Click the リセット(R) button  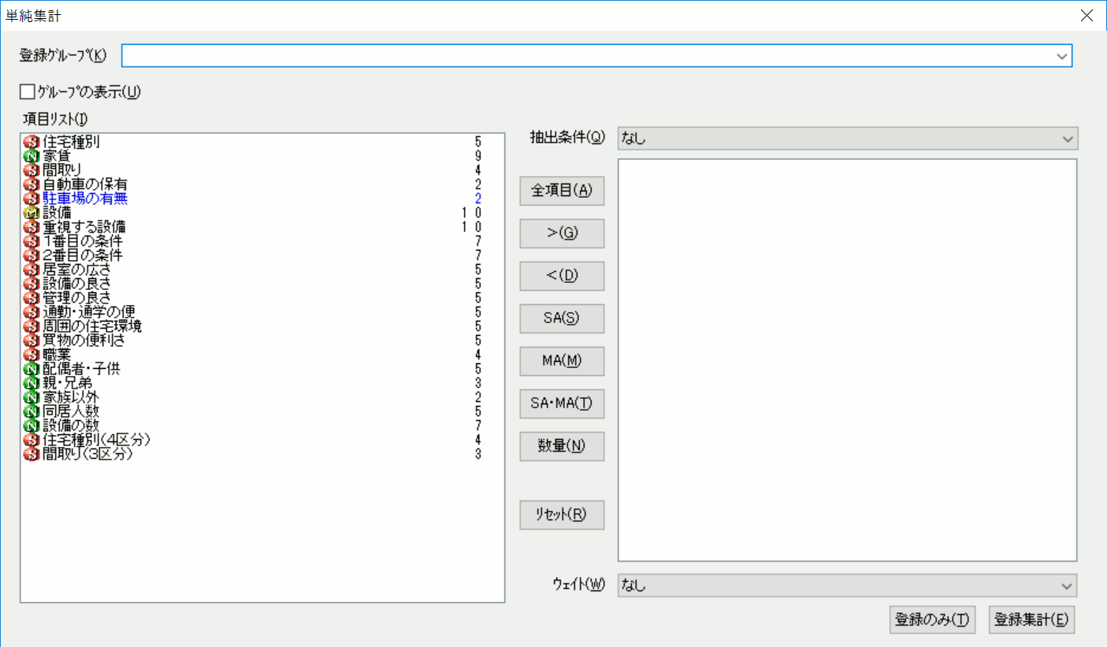[562, 515]
